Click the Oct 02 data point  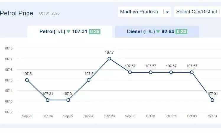[x=171, y=72]
